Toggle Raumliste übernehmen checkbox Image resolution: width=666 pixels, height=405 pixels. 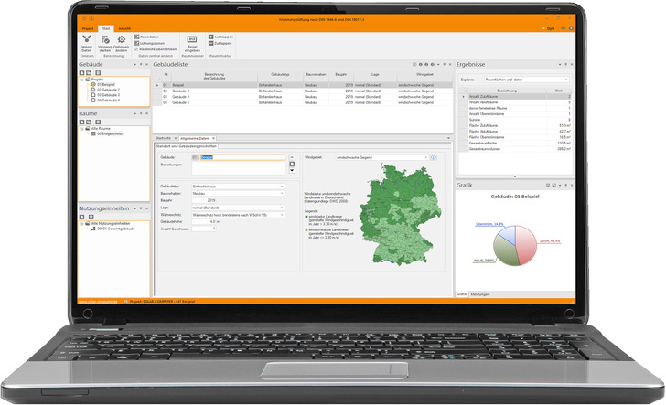click(x=137, y=48)
